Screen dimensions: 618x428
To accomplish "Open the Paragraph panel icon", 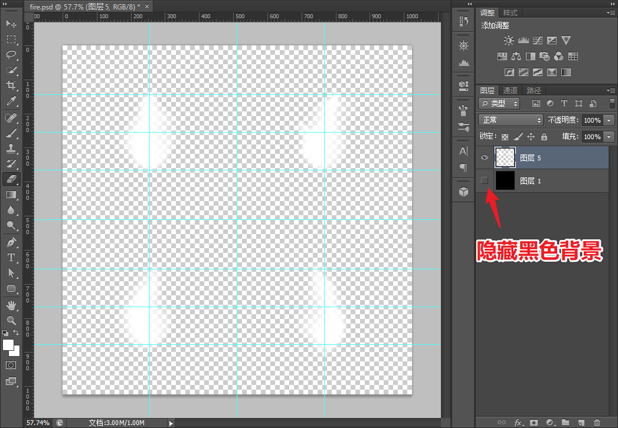I will pos(463,168).
